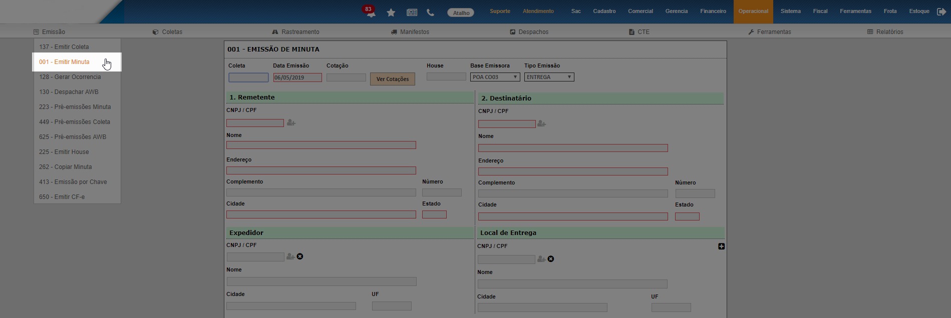
Task: Open the Emissão menu
Action: (49, 32)
